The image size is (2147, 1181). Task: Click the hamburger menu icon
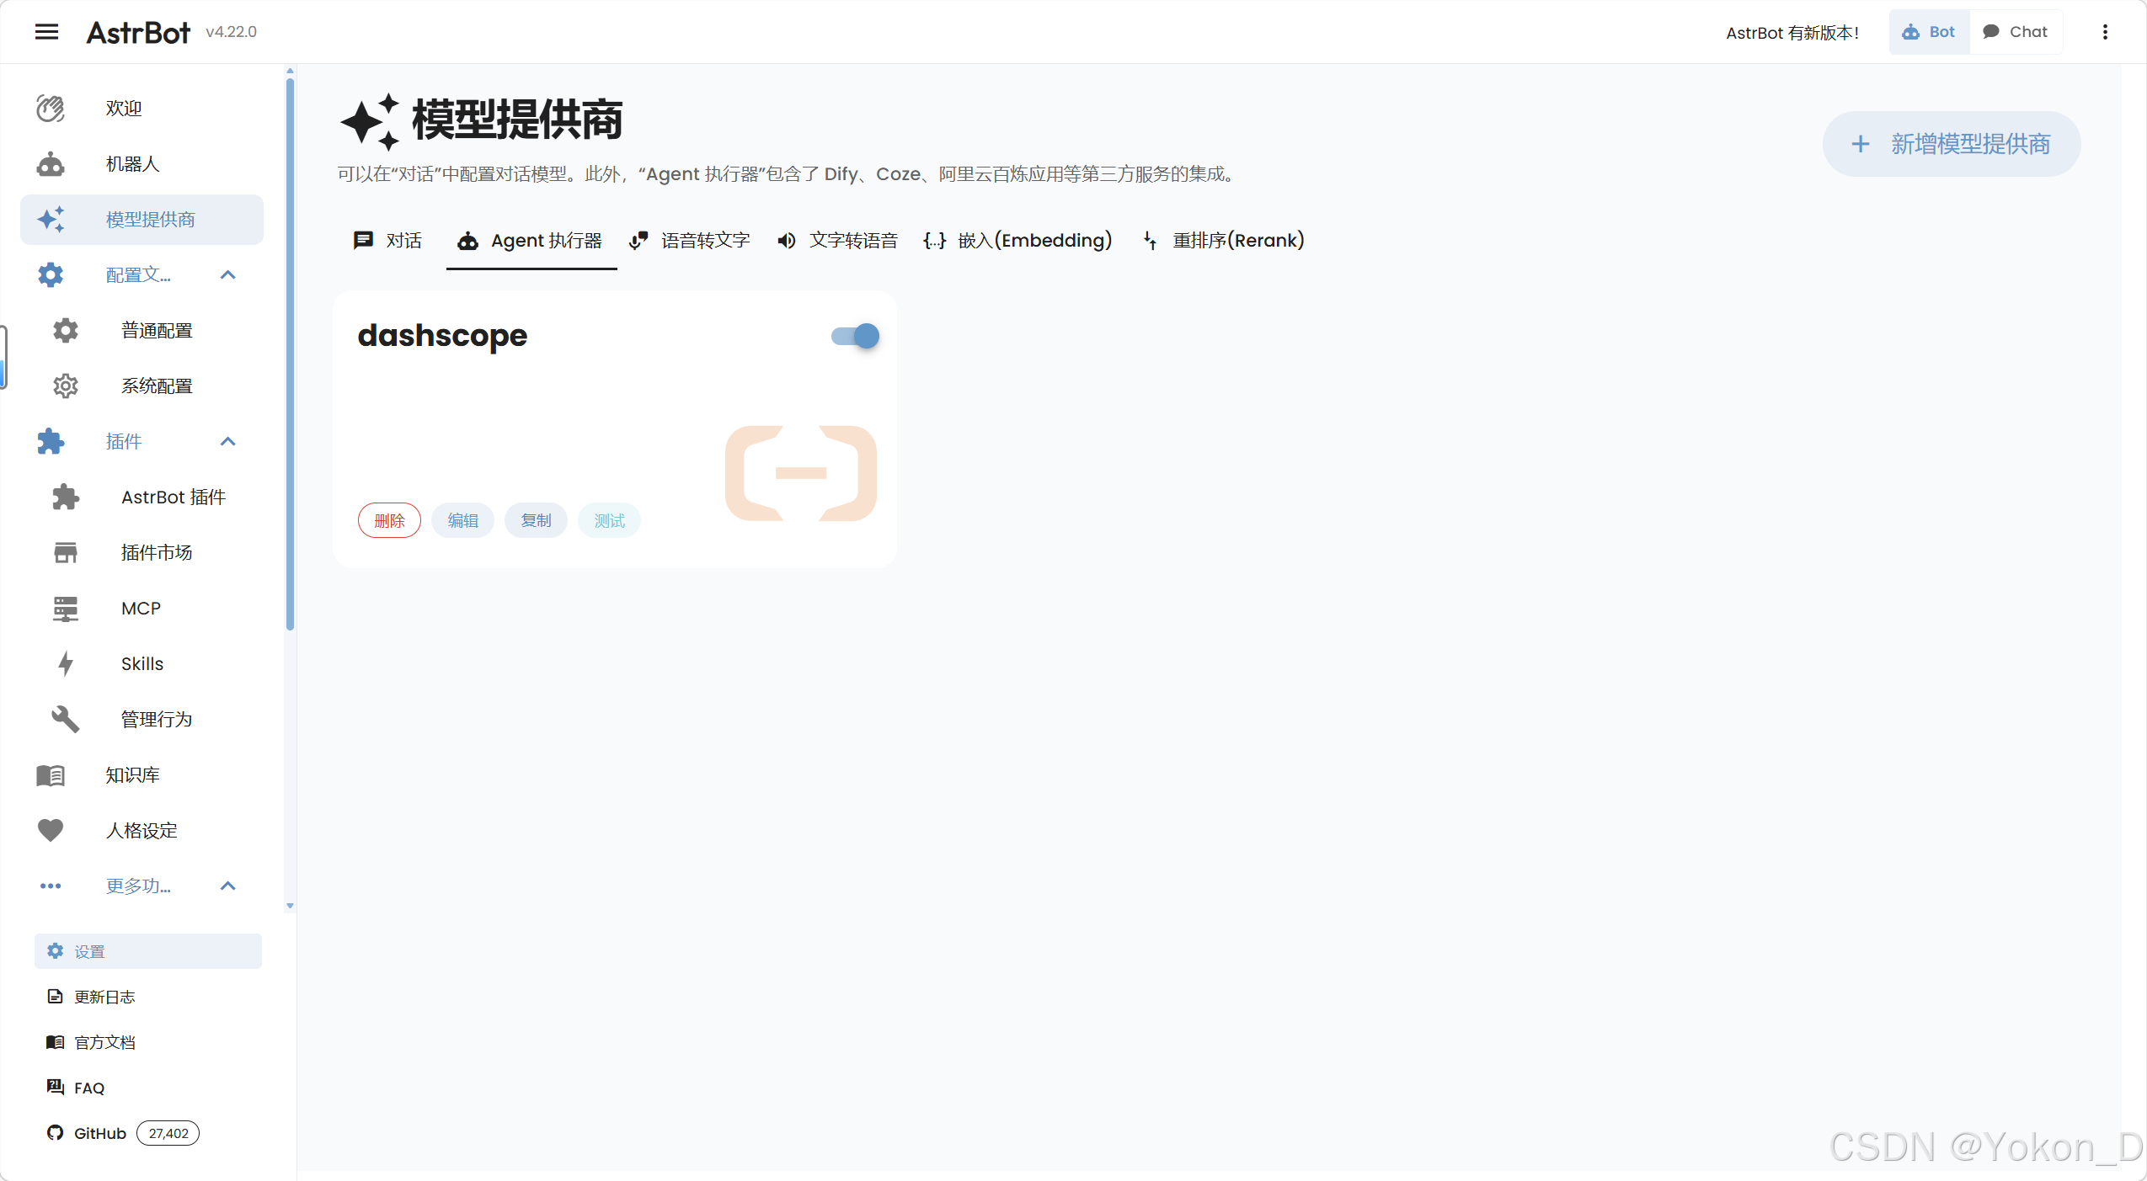point(47,32)
